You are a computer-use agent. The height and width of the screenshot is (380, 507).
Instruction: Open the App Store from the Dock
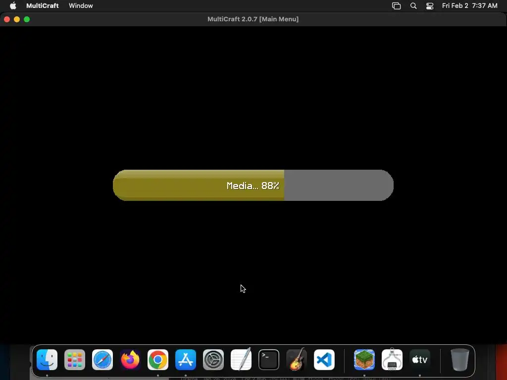pyautogui.click(x=186, y=360)
